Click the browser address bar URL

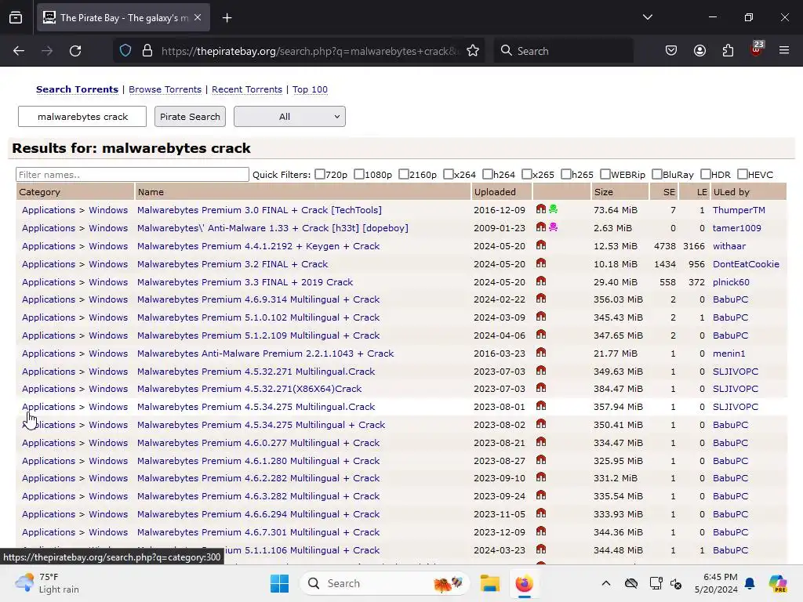(310, 51)
